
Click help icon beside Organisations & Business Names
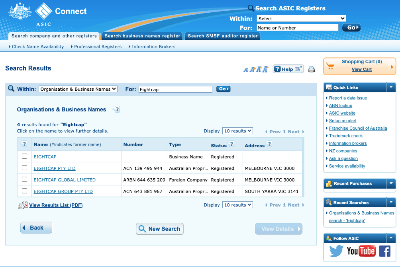[x=116, y=109]
